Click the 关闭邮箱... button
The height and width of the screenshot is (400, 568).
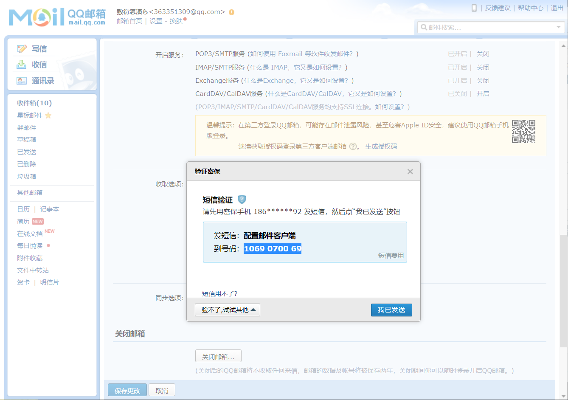(218, 357)
